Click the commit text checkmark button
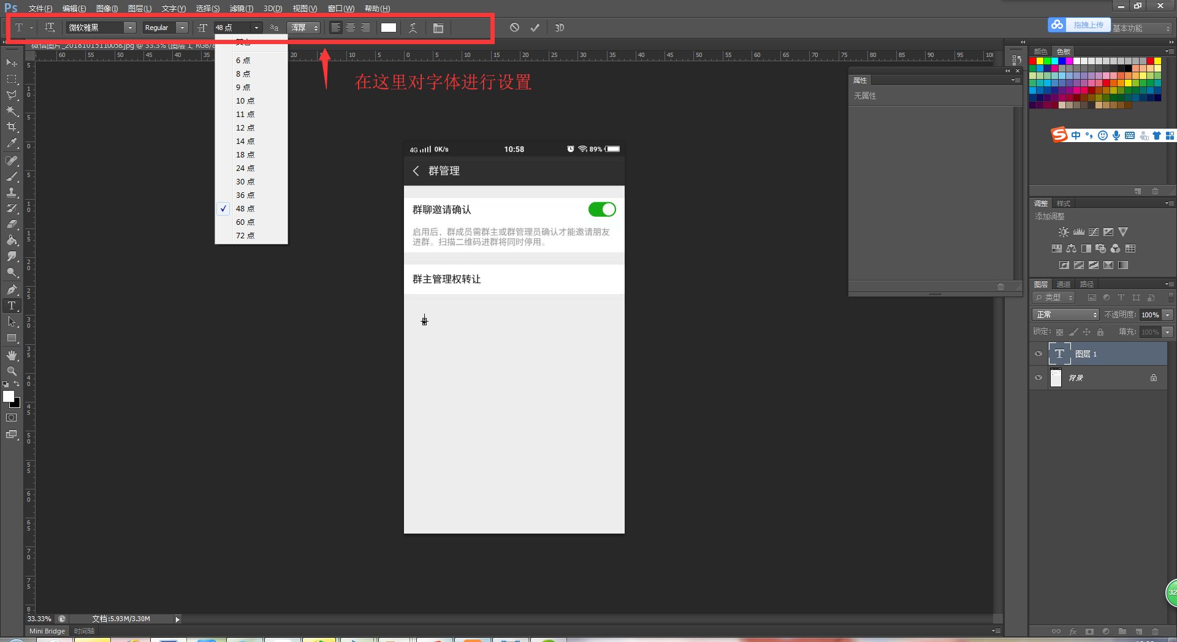1177x642 pixels. click(534, 28)
